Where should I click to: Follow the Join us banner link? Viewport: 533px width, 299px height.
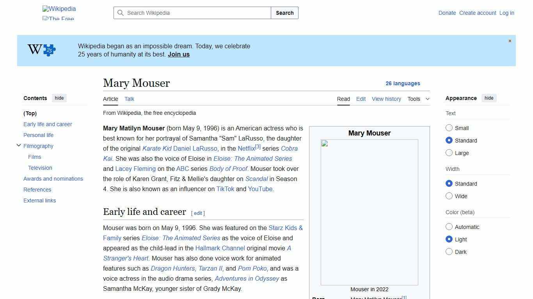coord(178,54)
